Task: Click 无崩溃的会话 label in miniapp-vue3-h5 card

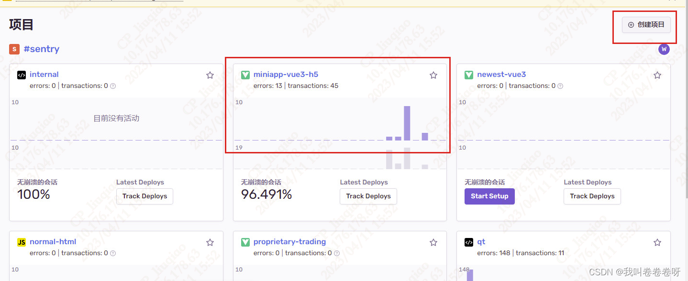Action: pyautogui.click(x=261, y=182)
